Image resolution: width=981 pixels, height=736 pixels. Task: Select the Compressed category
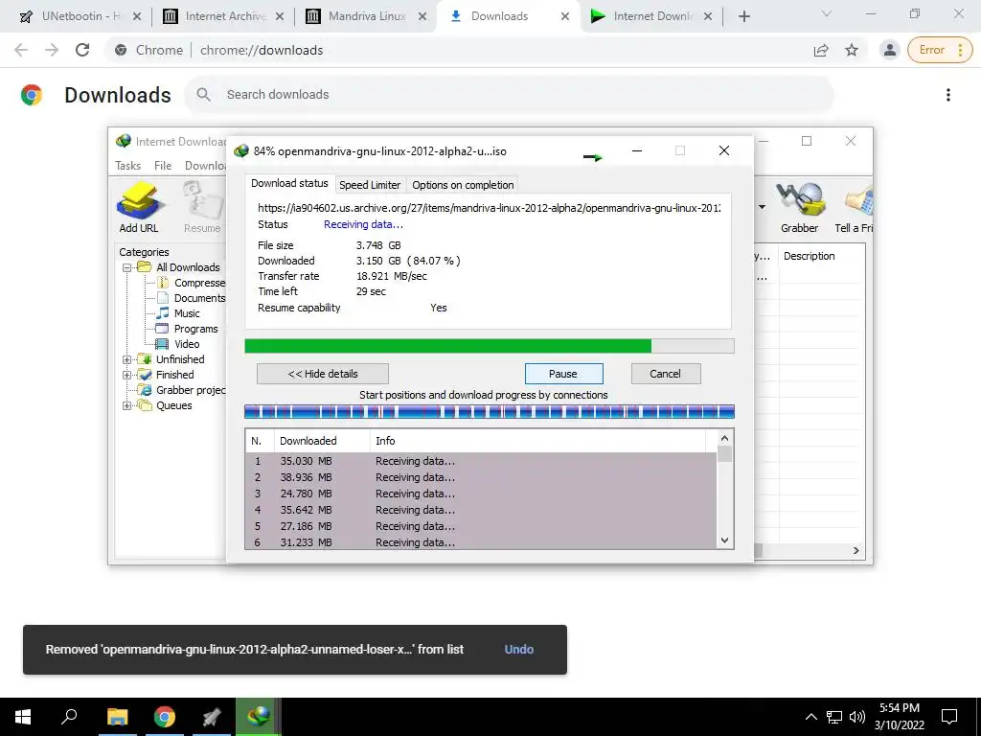point(192,283)
